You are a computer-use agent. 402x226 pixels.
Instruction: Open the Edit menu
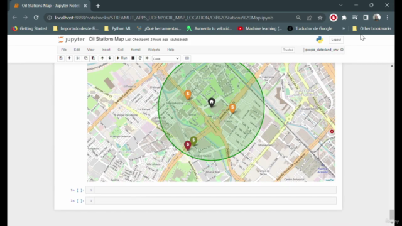click(77, 50)
